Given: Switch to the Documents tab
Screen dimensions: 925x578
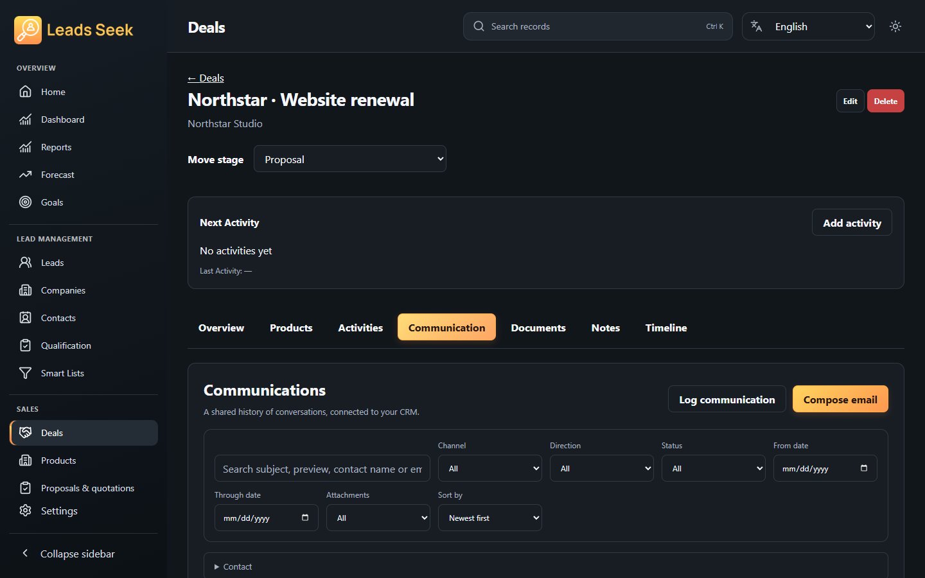Looking at the screenshot, I should click(538, 328).
